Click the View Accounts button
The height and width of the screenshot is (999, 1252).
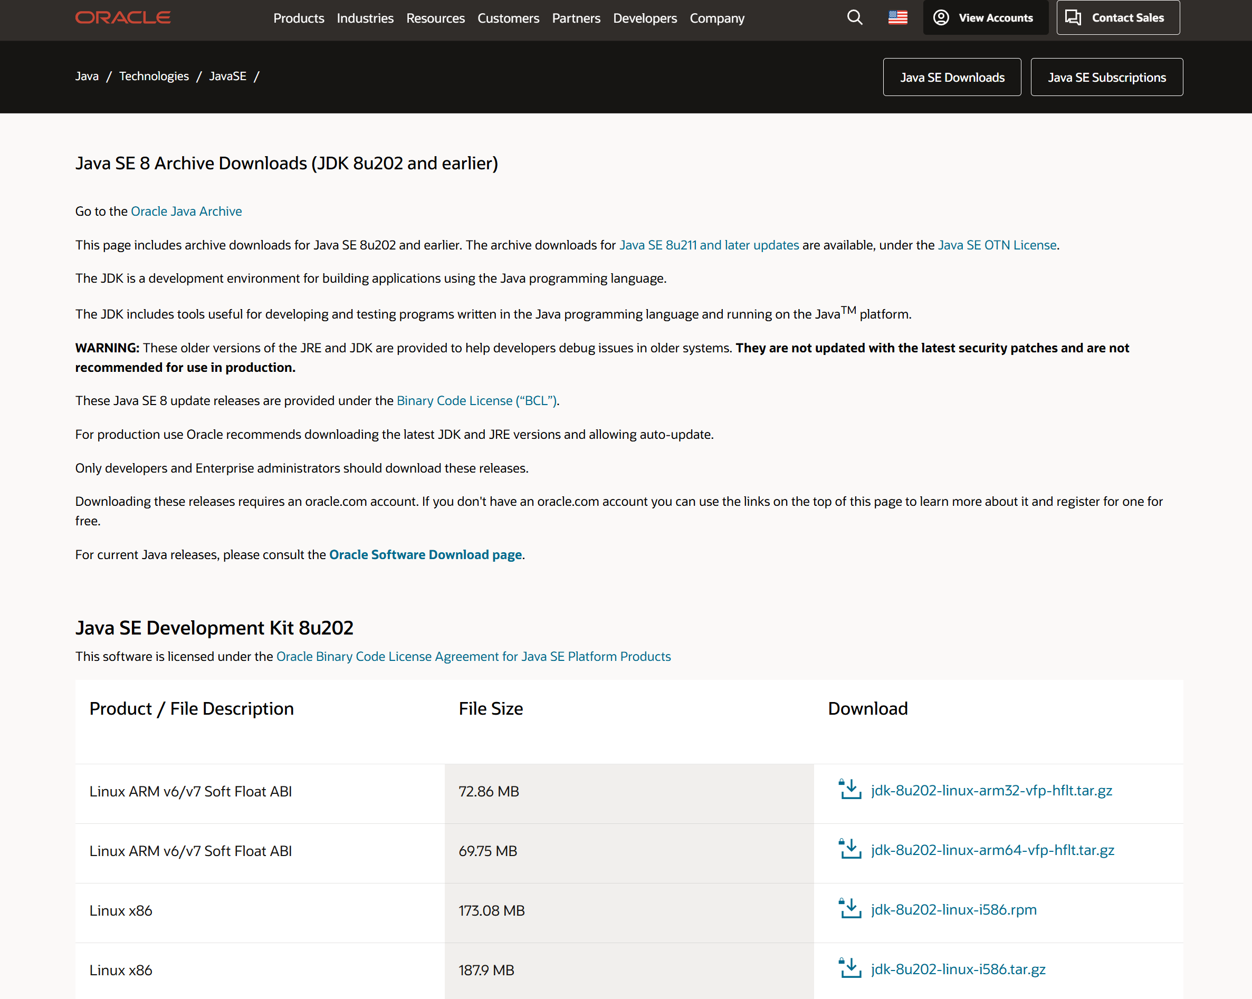[x=986, y=17]
